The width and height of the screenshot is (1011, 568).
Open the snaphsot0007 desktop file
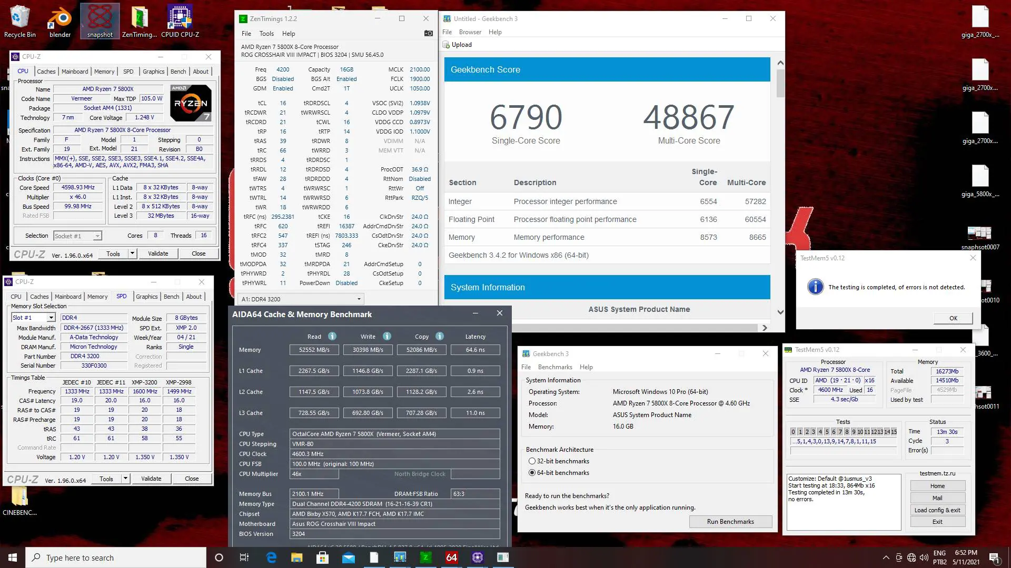[x=980, y=237]
